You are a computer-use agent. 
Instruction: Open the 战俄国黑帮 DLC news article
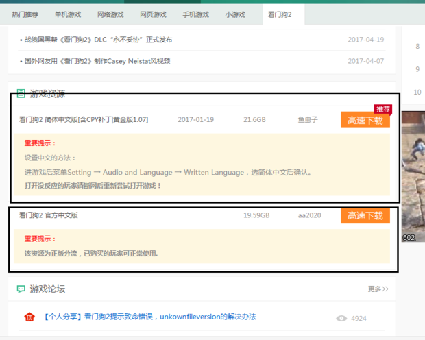(x=99, y=40)
